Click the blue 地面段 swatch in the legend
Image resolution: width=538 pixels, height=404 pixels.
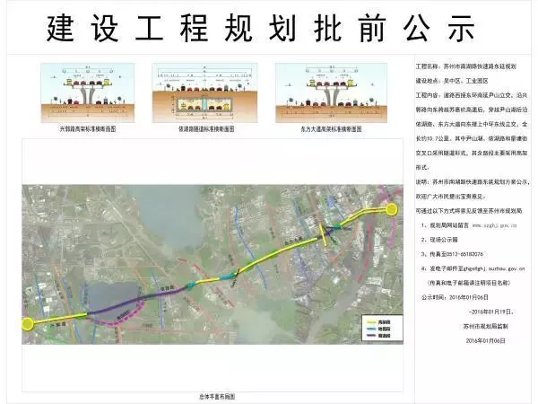[x=371, y=329]
